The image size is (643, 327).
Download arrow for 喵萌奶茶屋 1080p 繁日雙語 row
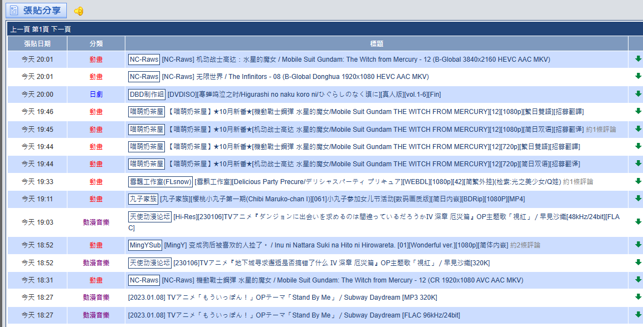pyautogui.click(x=638, y=111)
